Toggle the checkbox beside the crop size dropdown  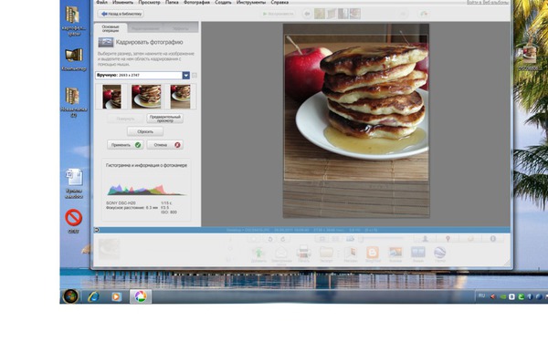tap(195, 76)
